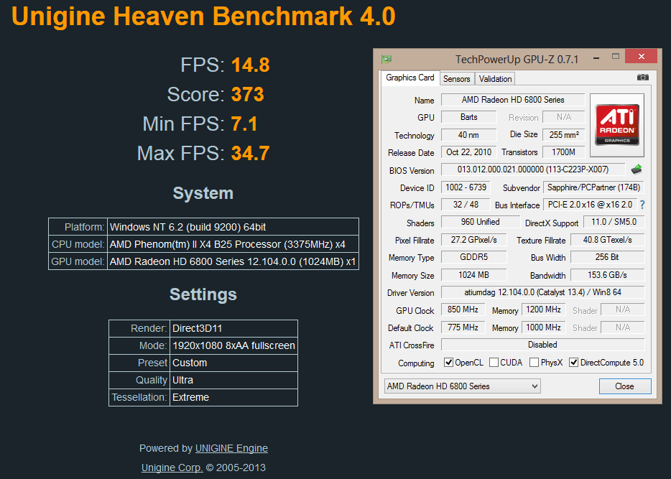Click the Mode cell 1920x1080 8xAA fullscreen
671x479 pixels.
(x=233, y=345)
